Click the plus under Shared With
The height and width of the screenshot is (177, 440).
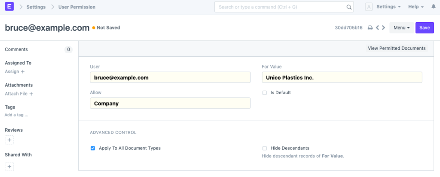pyautogui.click(x=10, y=166)
